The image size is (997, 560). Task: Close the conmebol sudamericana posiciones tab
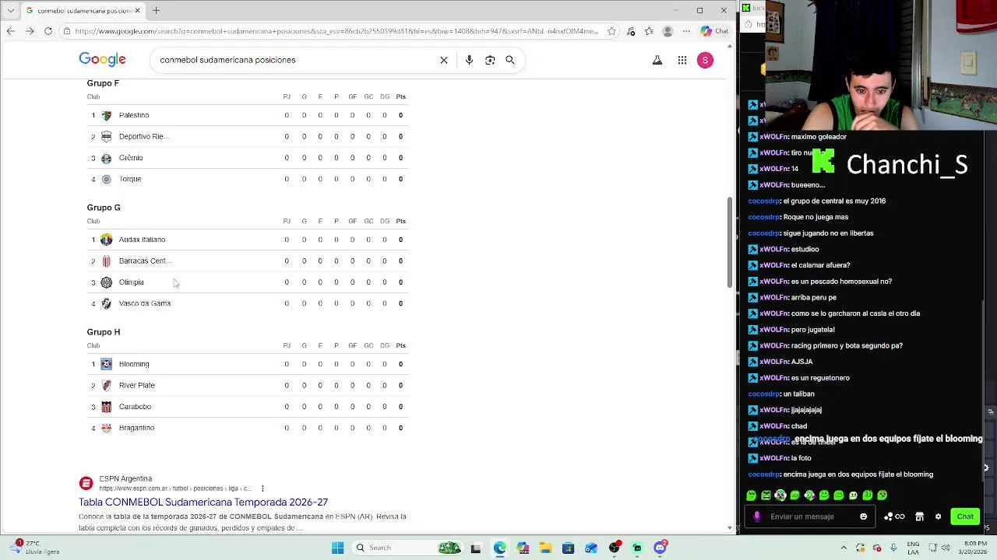tap(138, 11)
